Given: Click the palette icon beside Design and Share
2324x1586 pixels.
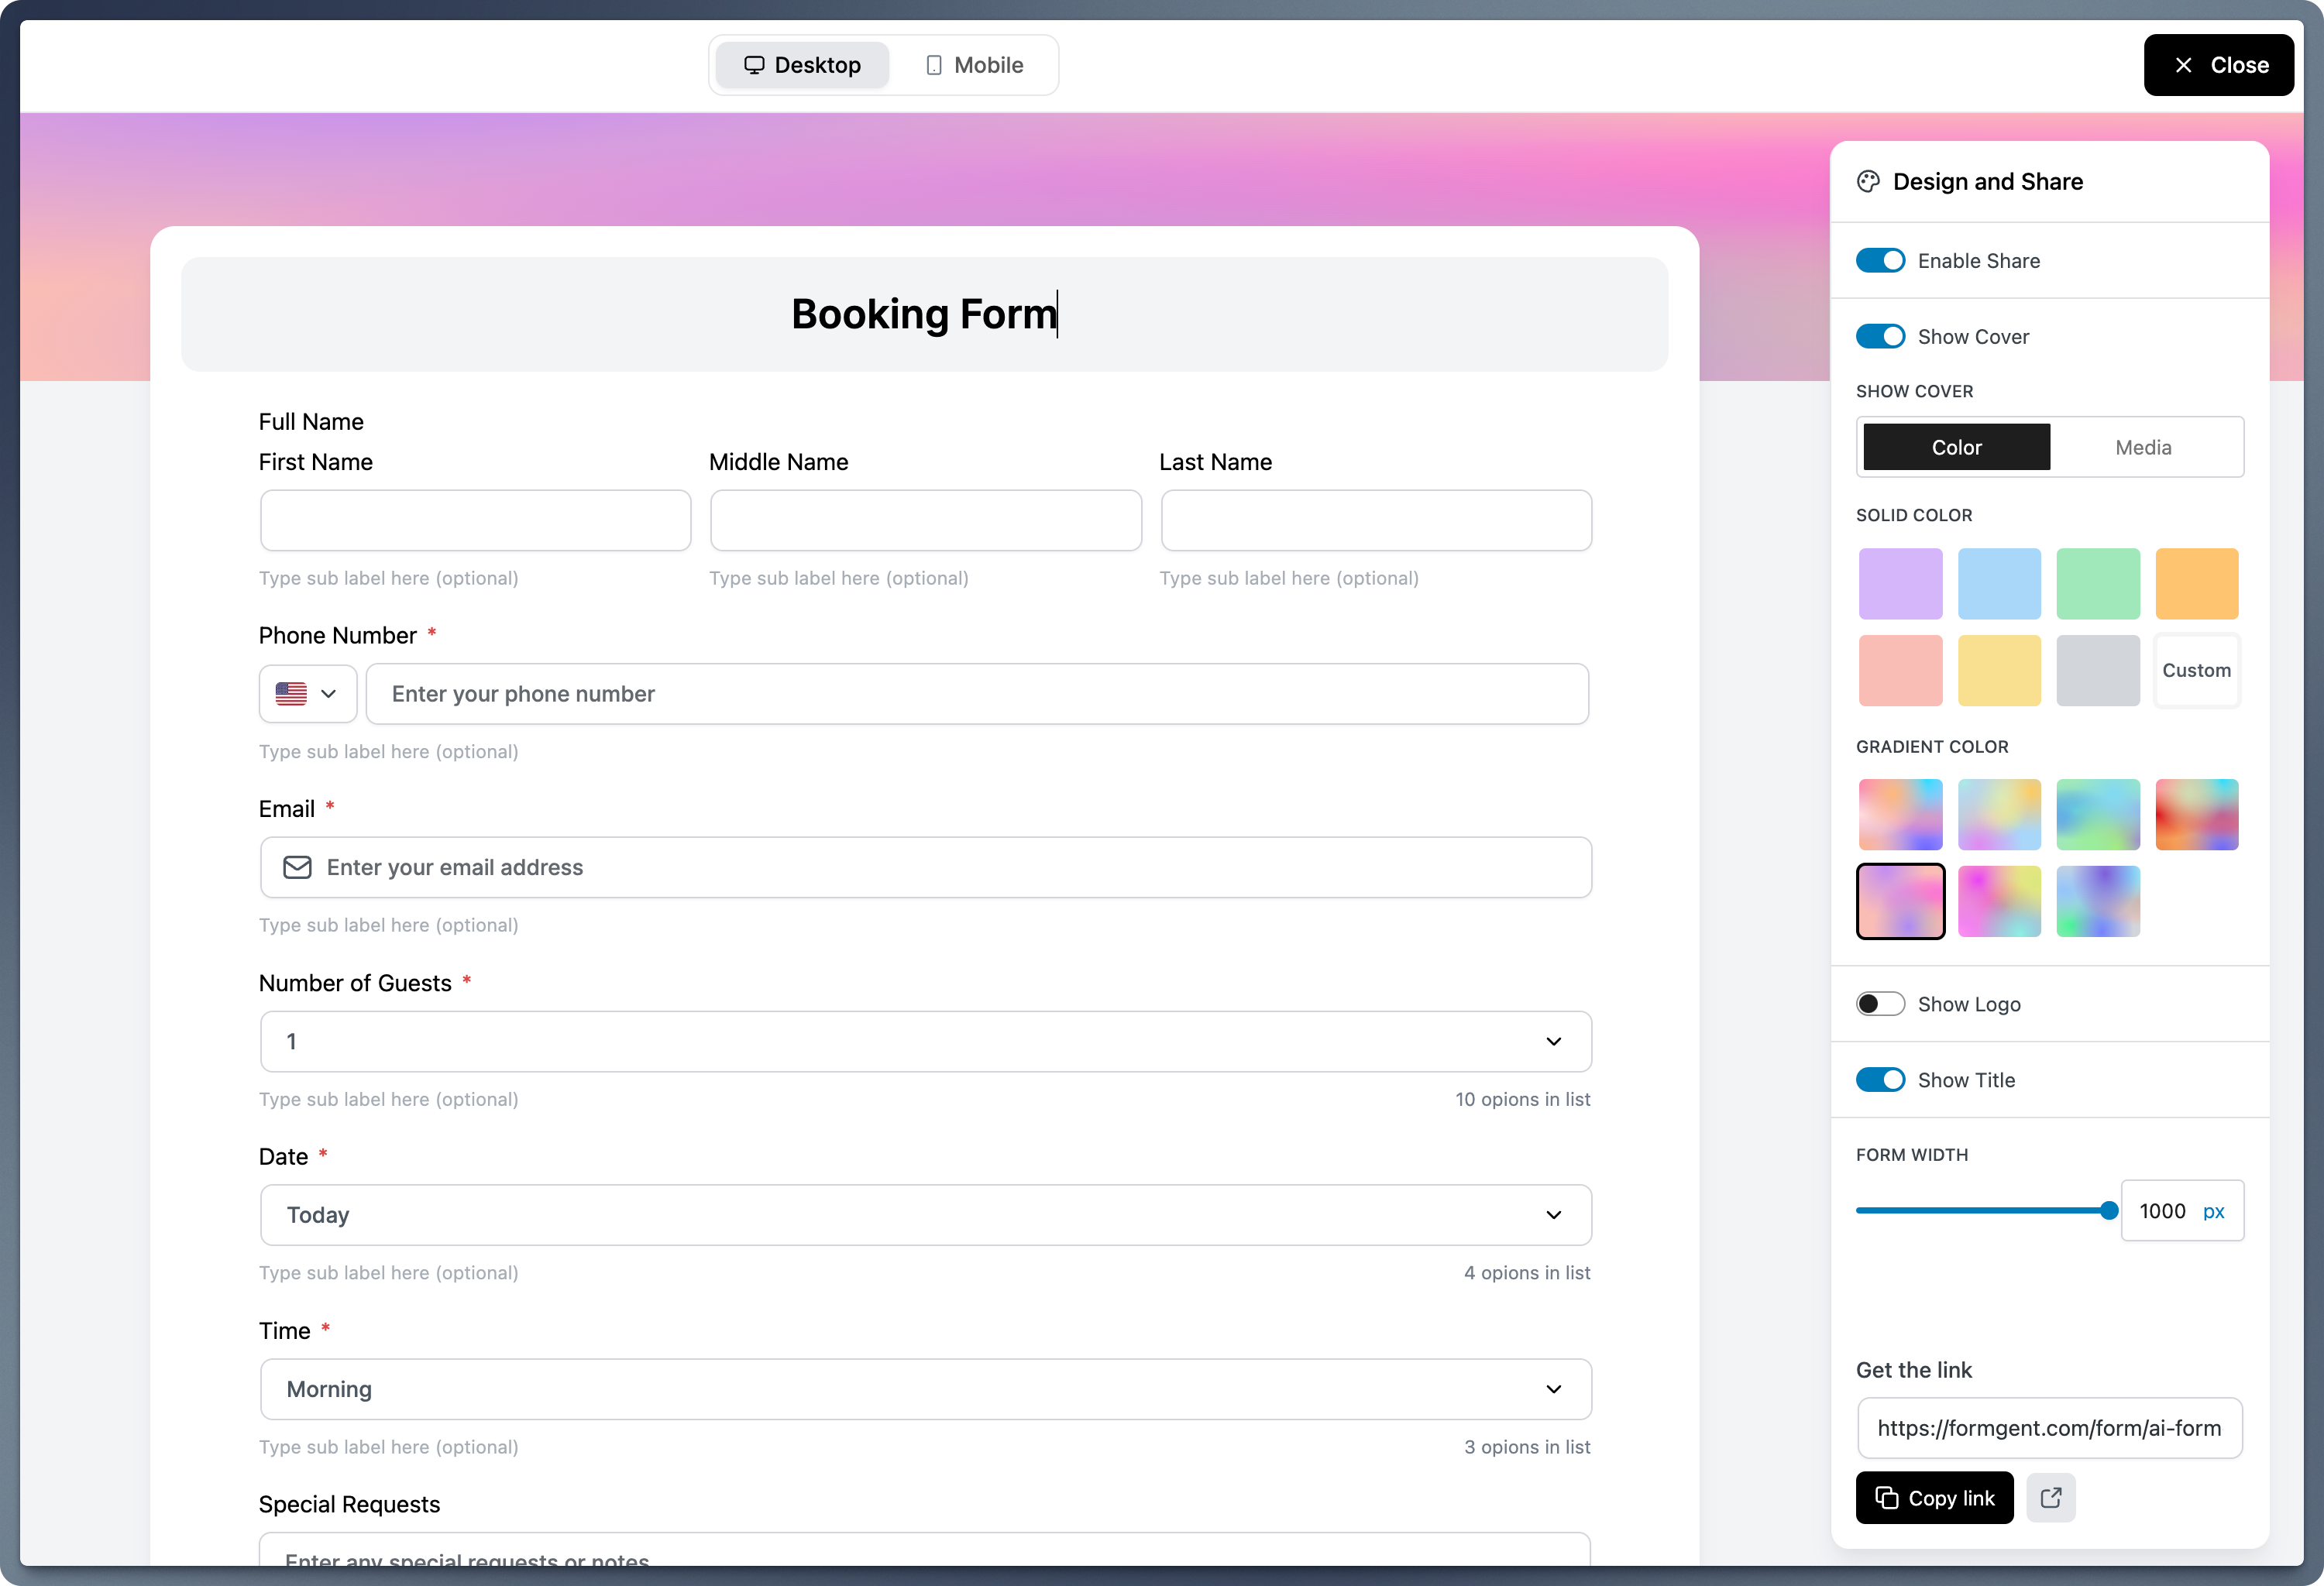Looking at the screenshot, I should (1868, 182).
